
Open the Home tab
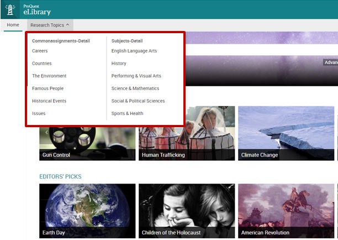tap(13, 25)
